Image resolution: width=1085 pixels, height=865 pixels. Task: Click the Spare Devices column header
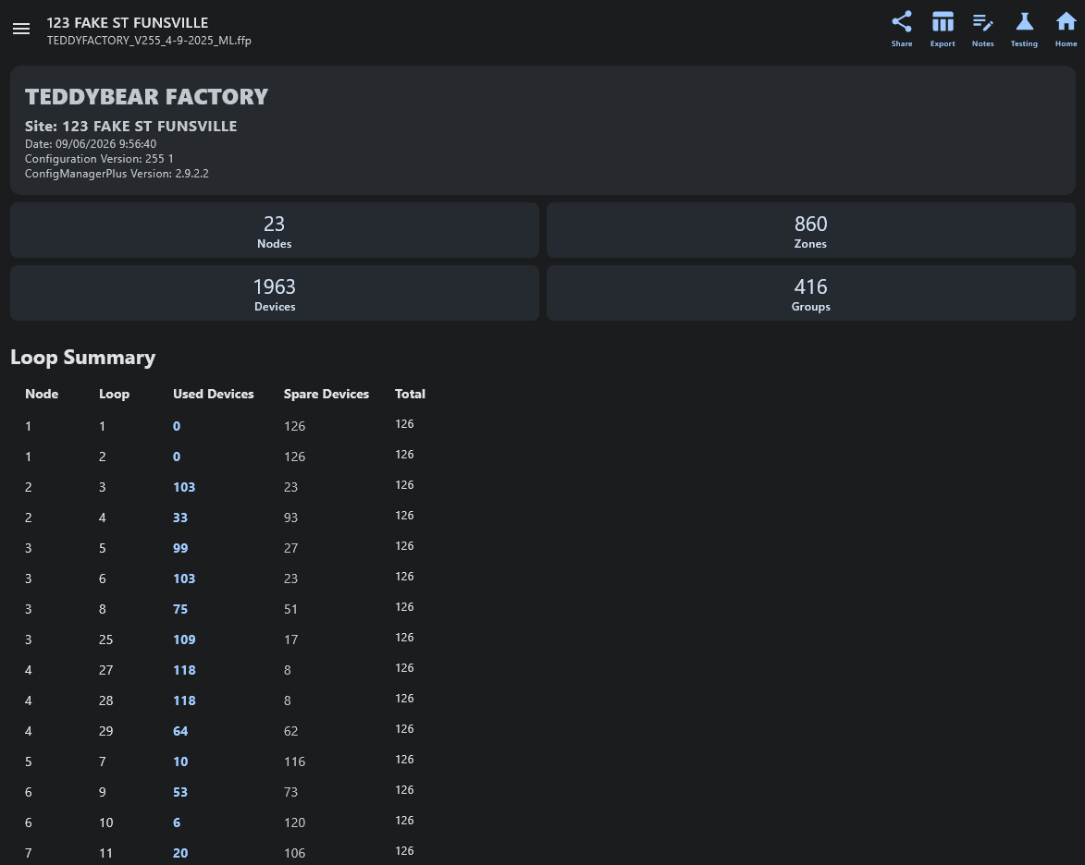(326, 394)
